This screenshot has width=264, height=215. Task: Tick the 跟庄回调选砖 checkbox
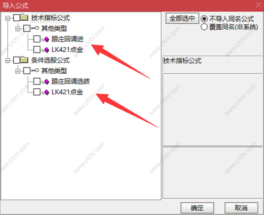click(x=37, y=81)
